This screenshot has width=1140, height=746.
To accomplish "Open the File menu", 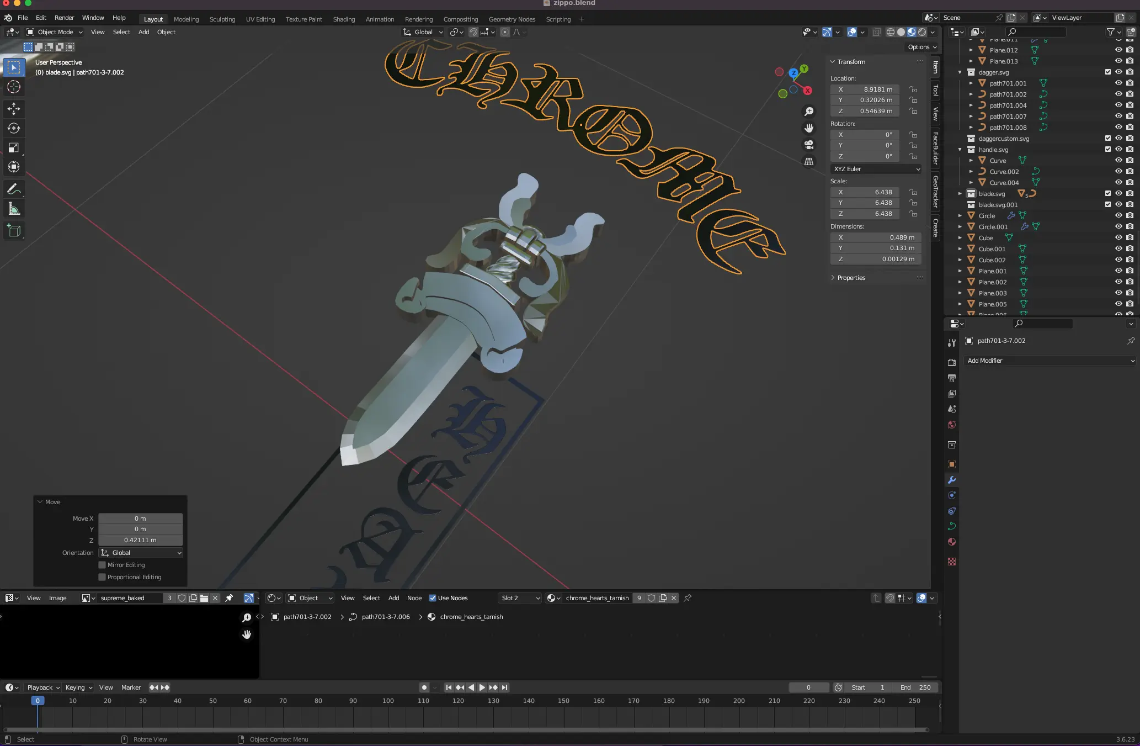I will (23, 18).
